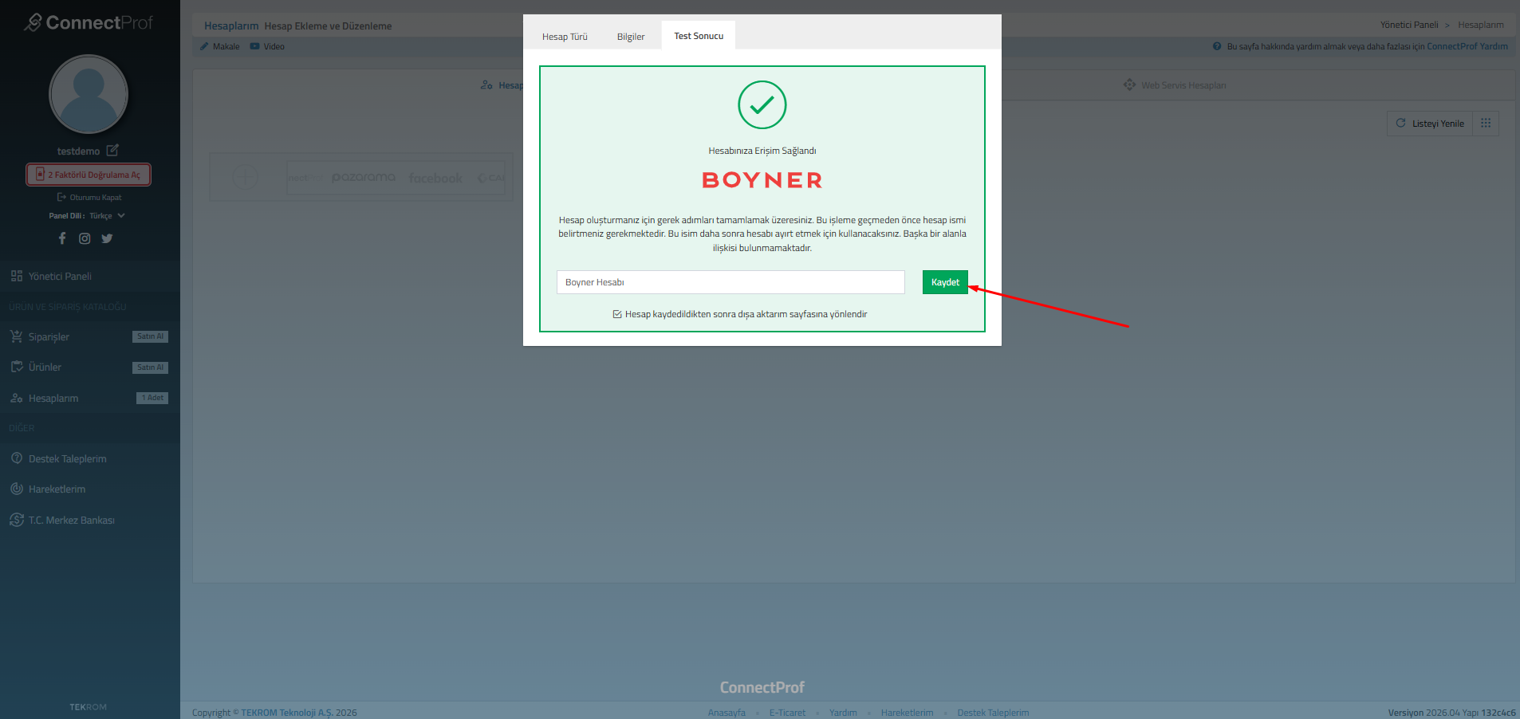Click the testdemo username text
Viewport: 1520px width, 719px height.
tap(78, 151)
